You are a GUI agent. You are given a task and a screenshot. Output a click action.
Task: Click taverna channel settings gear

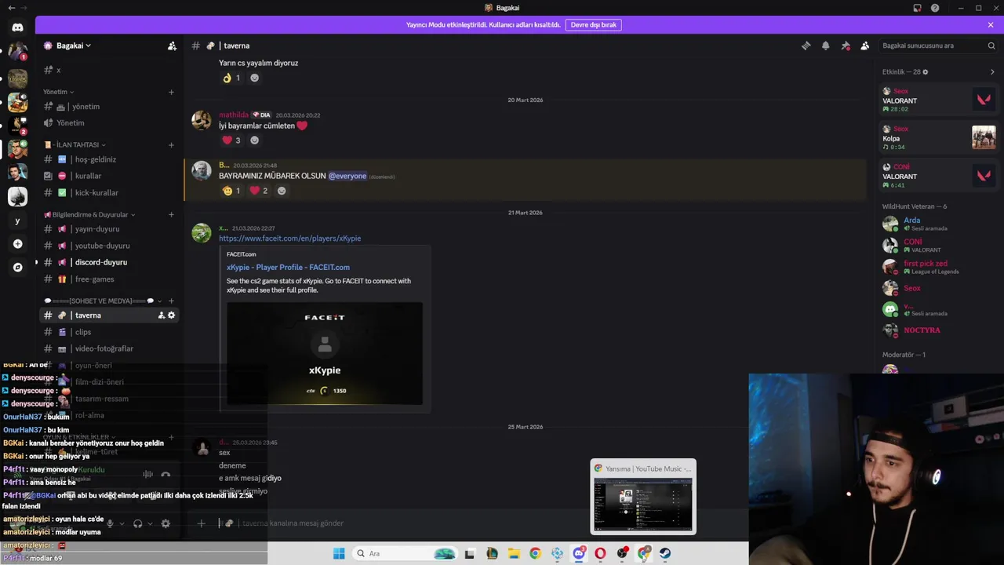click(x=172, y=315)
